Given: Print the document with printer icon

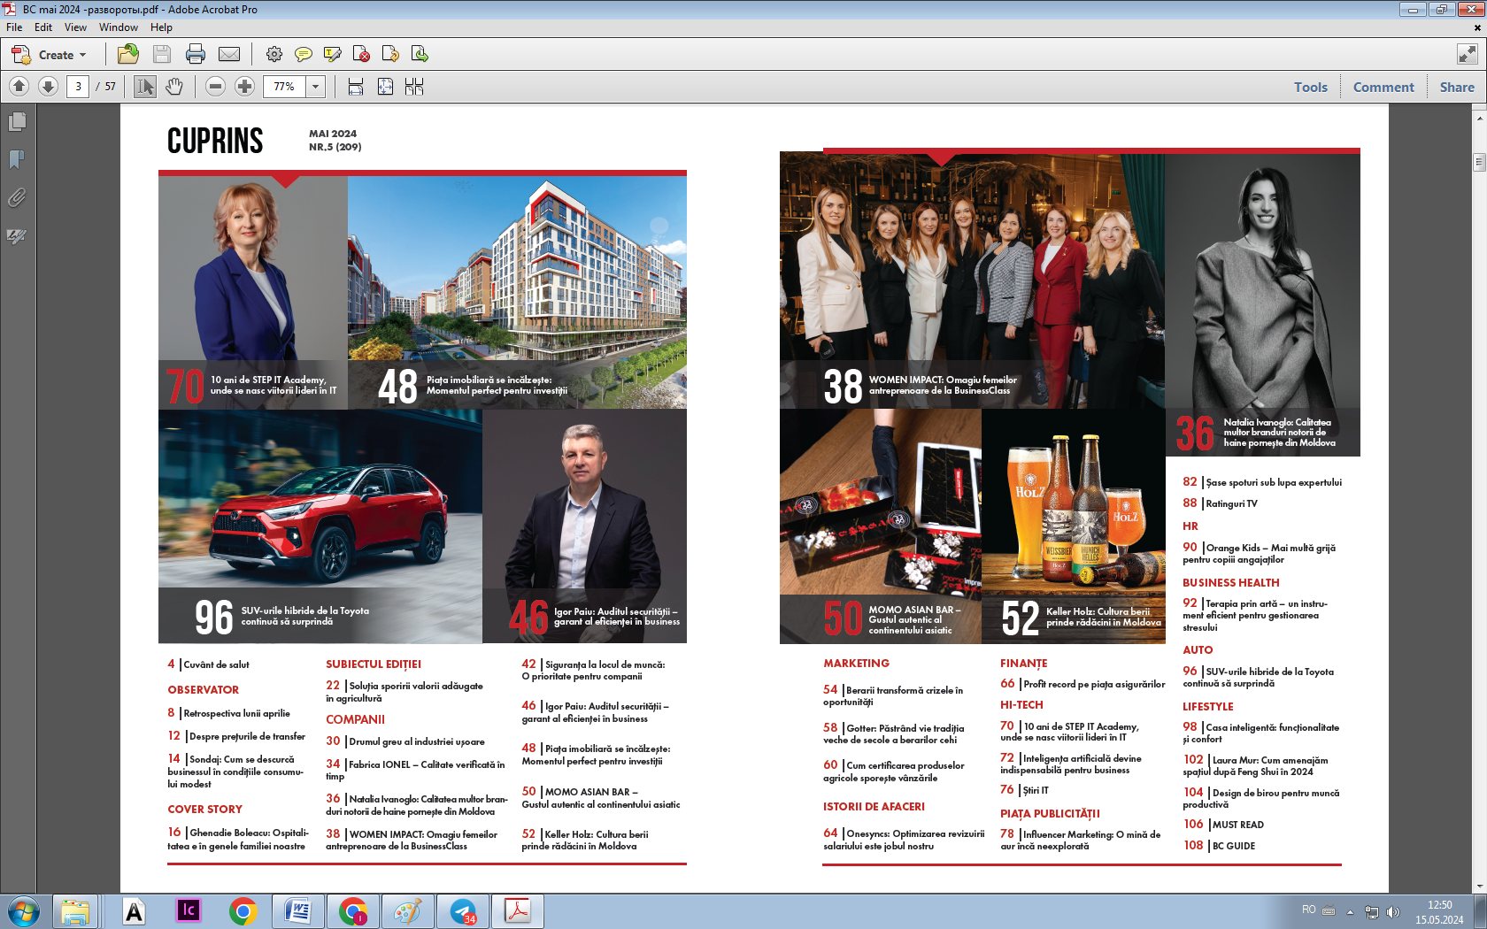Looking at the screenshot, I should coord(196,55).
